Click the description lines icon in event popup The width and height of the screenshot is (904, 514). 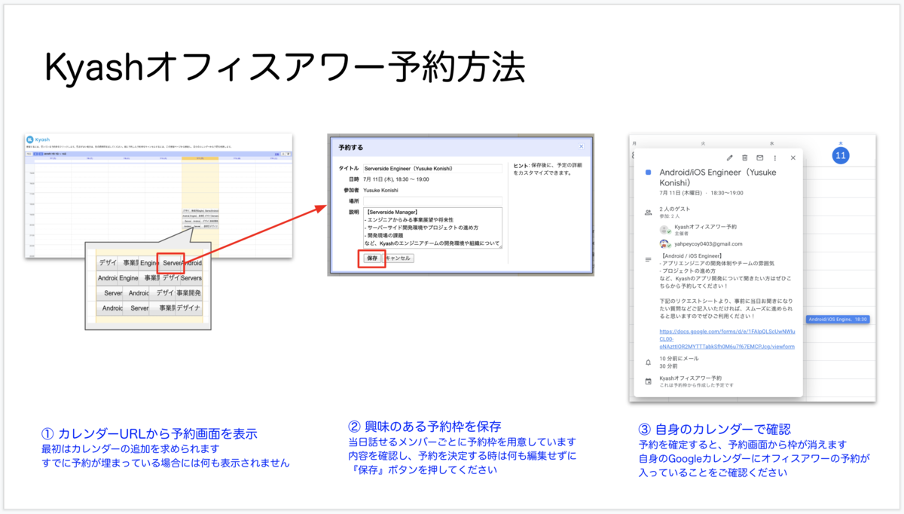pyautogui.click(x=648, y=259)
